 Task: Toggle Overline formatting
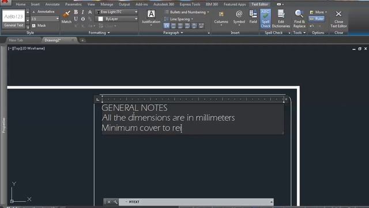(83, 19)
